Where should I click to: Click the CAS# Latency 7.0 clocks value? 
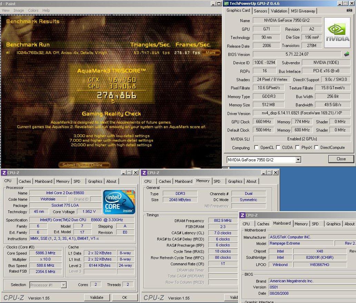tap(223, 233)
